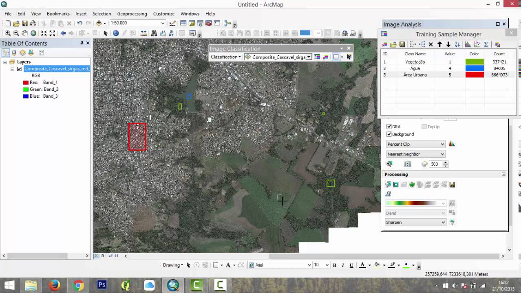Uncheck the DRA checkbox
The width and height of the screenshot is (521, 293).
(x=389, y=127)
